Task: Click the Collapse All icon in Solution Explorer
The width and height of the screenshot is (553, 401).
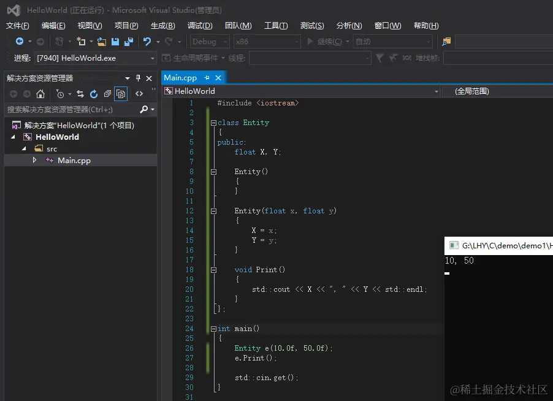Action: point(107,94)
